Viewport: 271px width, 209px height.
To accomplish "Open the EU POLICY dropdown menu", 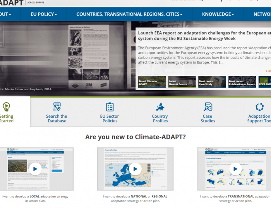I will point(43,14).
